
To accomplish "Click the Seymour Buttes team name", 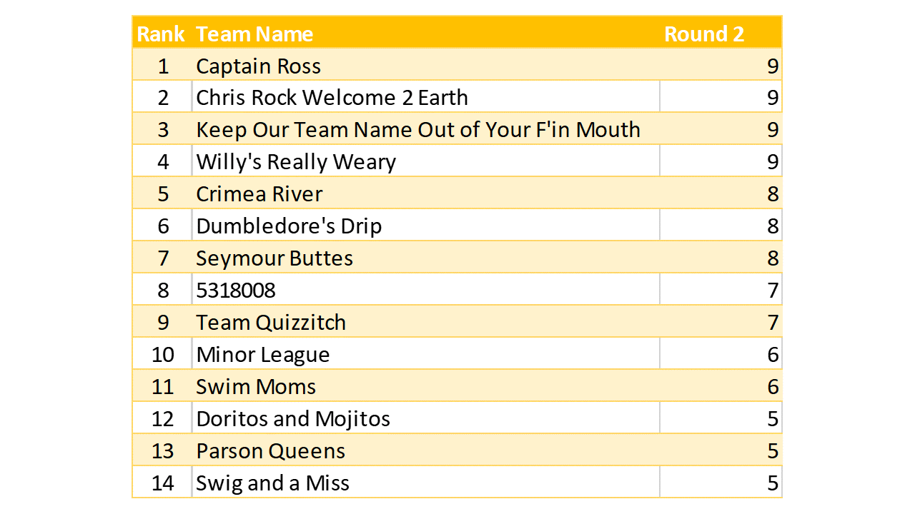I will coord(274,258).
